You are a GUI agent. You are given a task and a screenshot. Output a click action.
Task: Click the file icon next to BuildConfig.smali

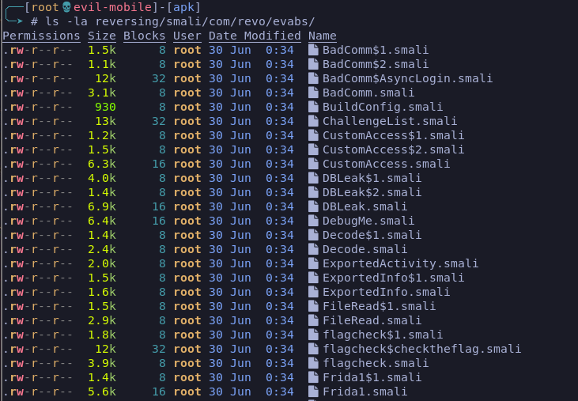point(313,107)
